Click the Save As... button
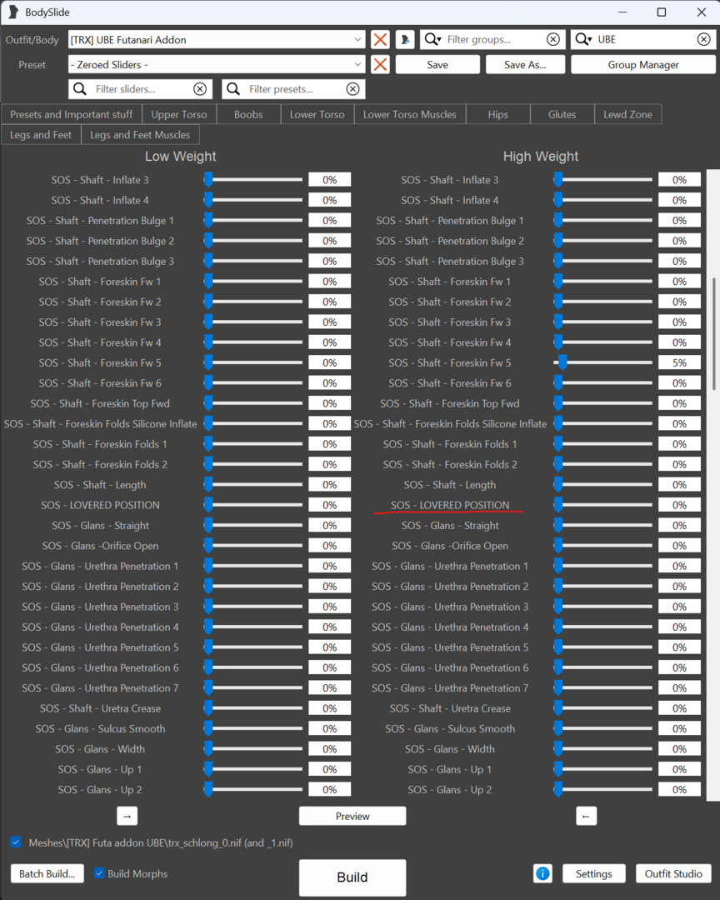Viewport: 720px width, 900px height. click(525, 64)
